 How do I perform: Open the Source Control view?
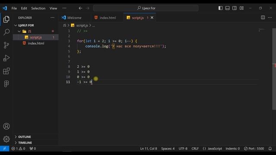point(6,45)
